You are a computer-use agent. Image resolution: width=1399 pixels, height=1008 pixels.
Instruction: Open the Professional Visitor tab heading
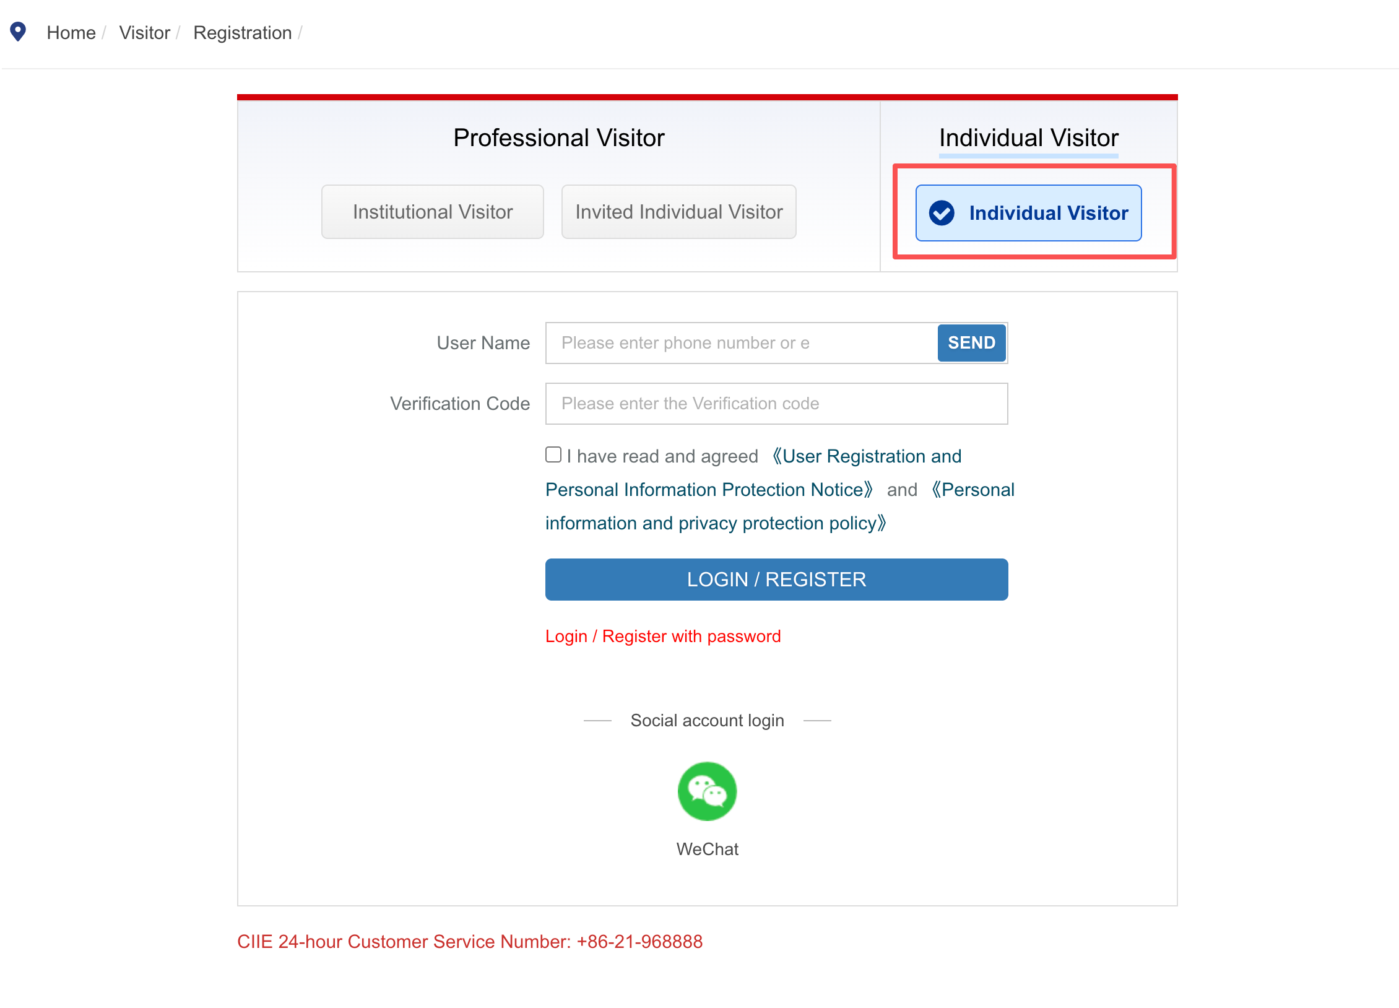click(x=559, y=137)
